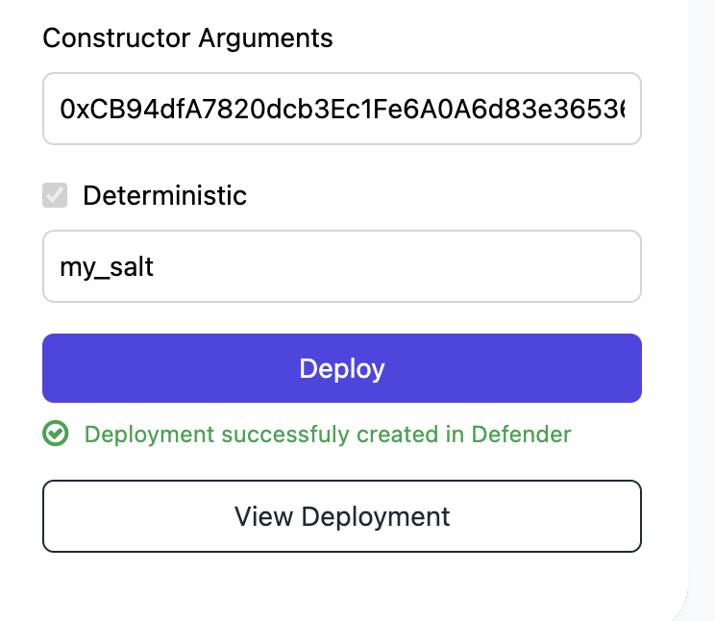Click the word Defender in status message
The image size is (715, 621).
521,435
